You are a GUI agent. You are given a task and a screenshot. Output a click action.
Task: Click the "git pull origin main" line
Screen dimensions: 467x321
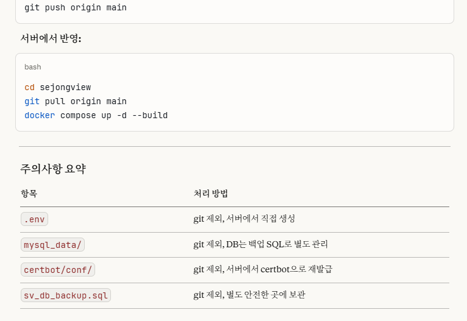76,101
